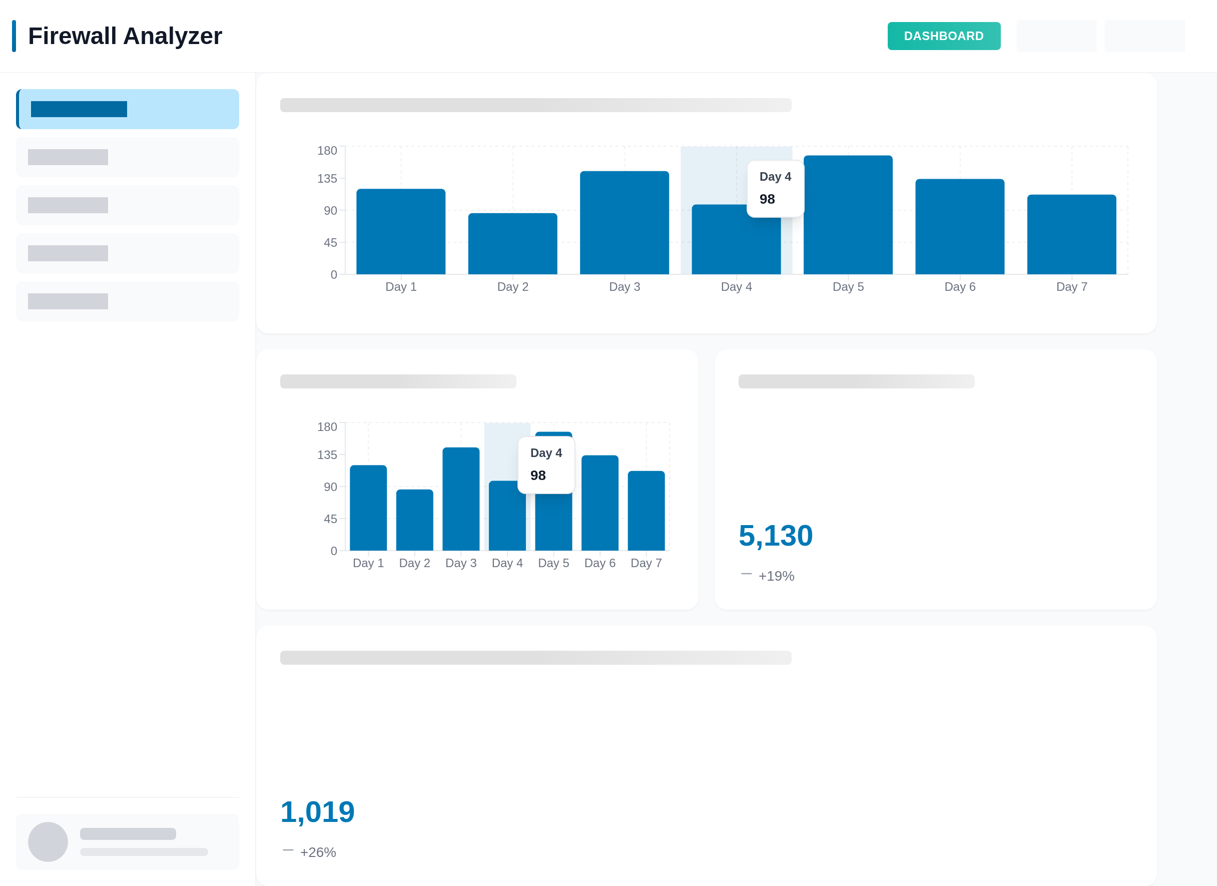Open the third sidebar menu item
The width and height of the screenshot is (1217, 886).
tap(128, 205)
